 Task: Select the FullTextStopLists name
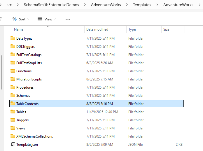(29, 63)
